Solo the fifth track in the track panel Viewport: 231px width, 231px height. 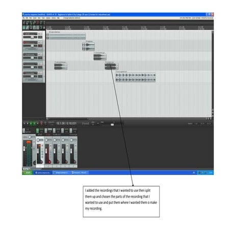[41, 73]
